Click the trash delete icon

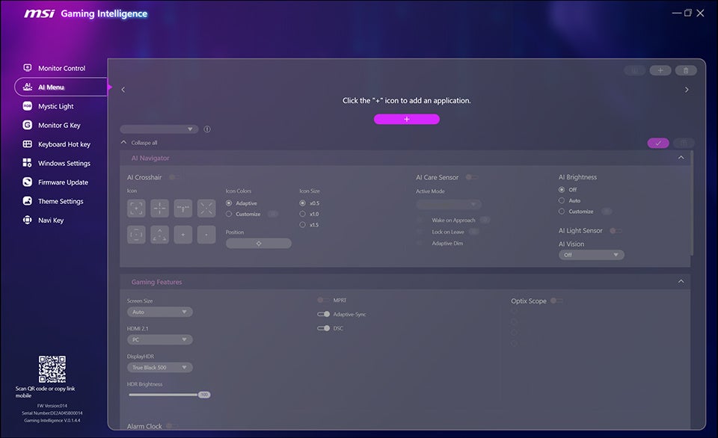(x=686, y=70)
